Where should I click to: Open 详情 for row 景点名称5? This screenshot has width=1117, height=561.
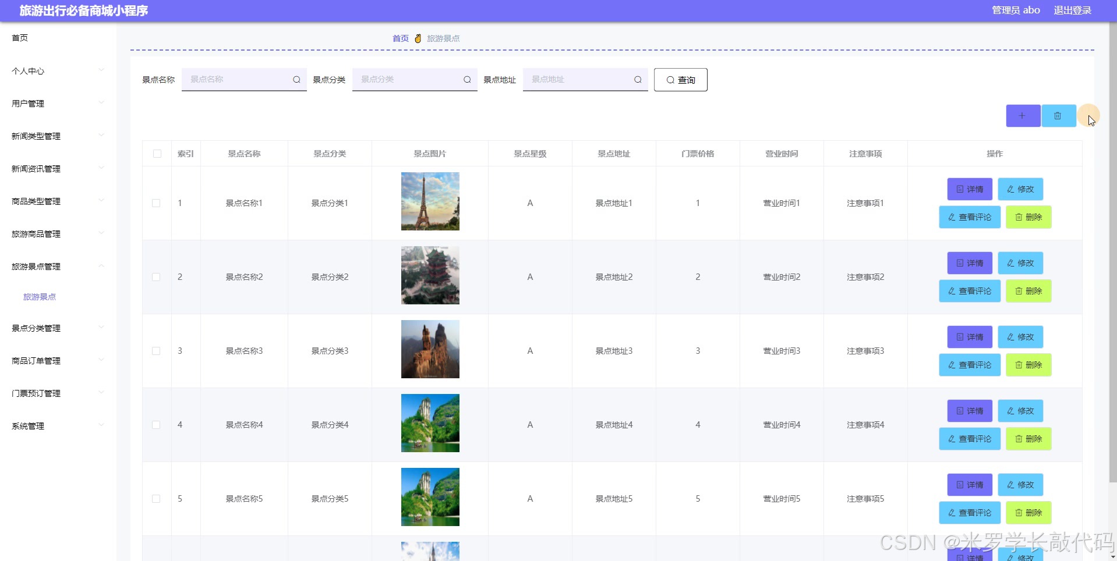click(970, 485)
